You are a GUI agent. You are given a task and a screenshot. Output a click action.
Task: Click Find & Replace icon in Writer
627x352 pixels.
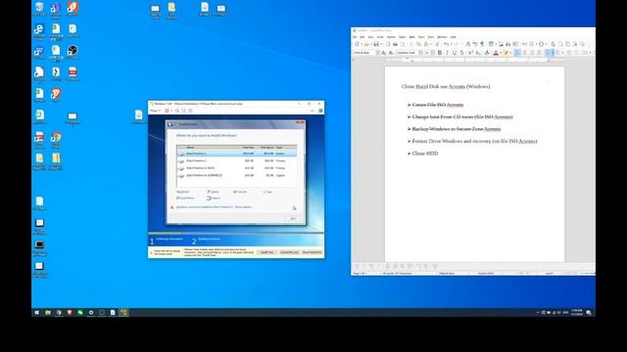[467, 44]
